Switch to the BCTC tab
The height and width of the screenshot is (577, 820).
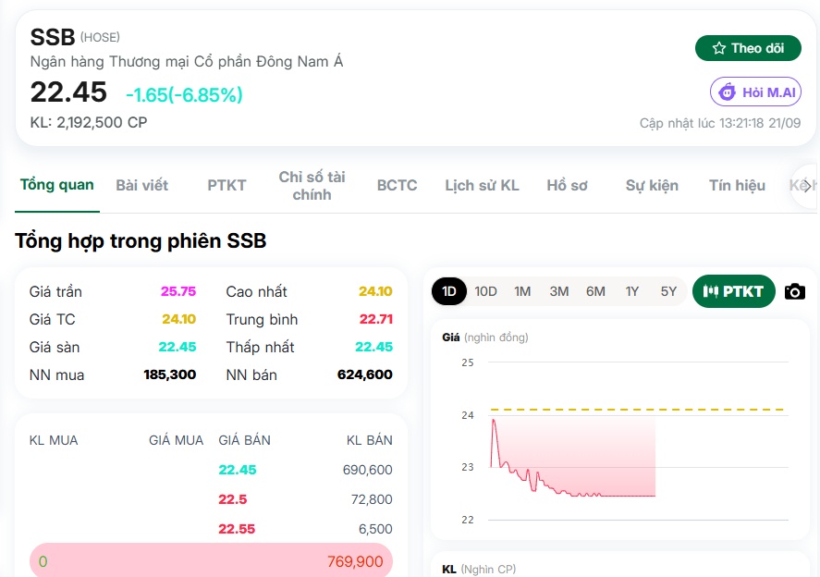pyautogui.click(x=397, y=185)
